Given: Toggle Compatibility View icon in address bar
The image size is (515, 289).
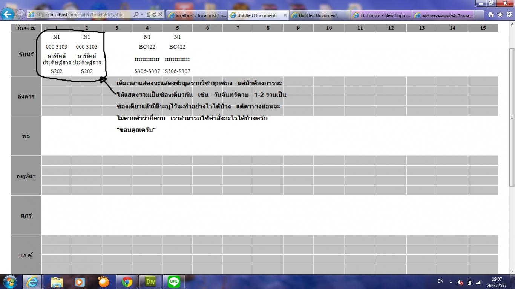Looking at the screenshot, I should 148,15.
